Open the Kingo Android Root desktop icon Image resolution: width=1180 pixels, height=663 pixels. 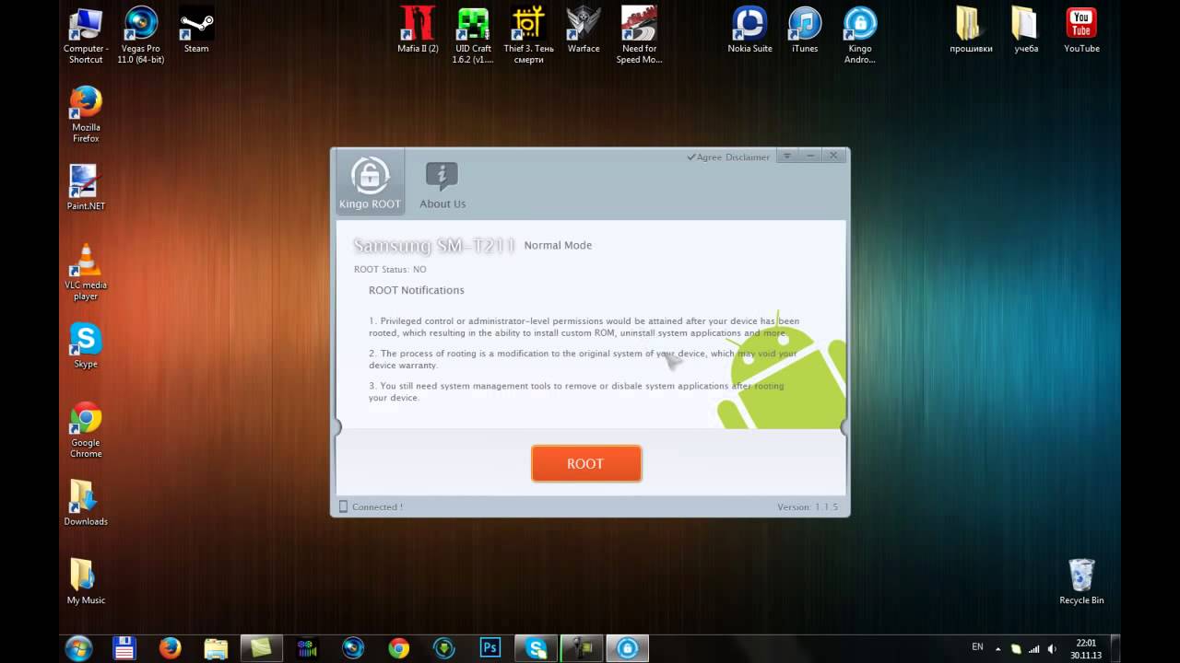tap(860, 35)
